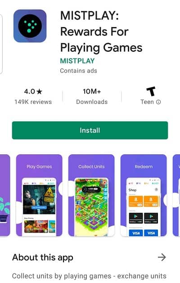The image size is (180, 283).
Task: Install the MISTPLAY app
Action: (90, 130)
